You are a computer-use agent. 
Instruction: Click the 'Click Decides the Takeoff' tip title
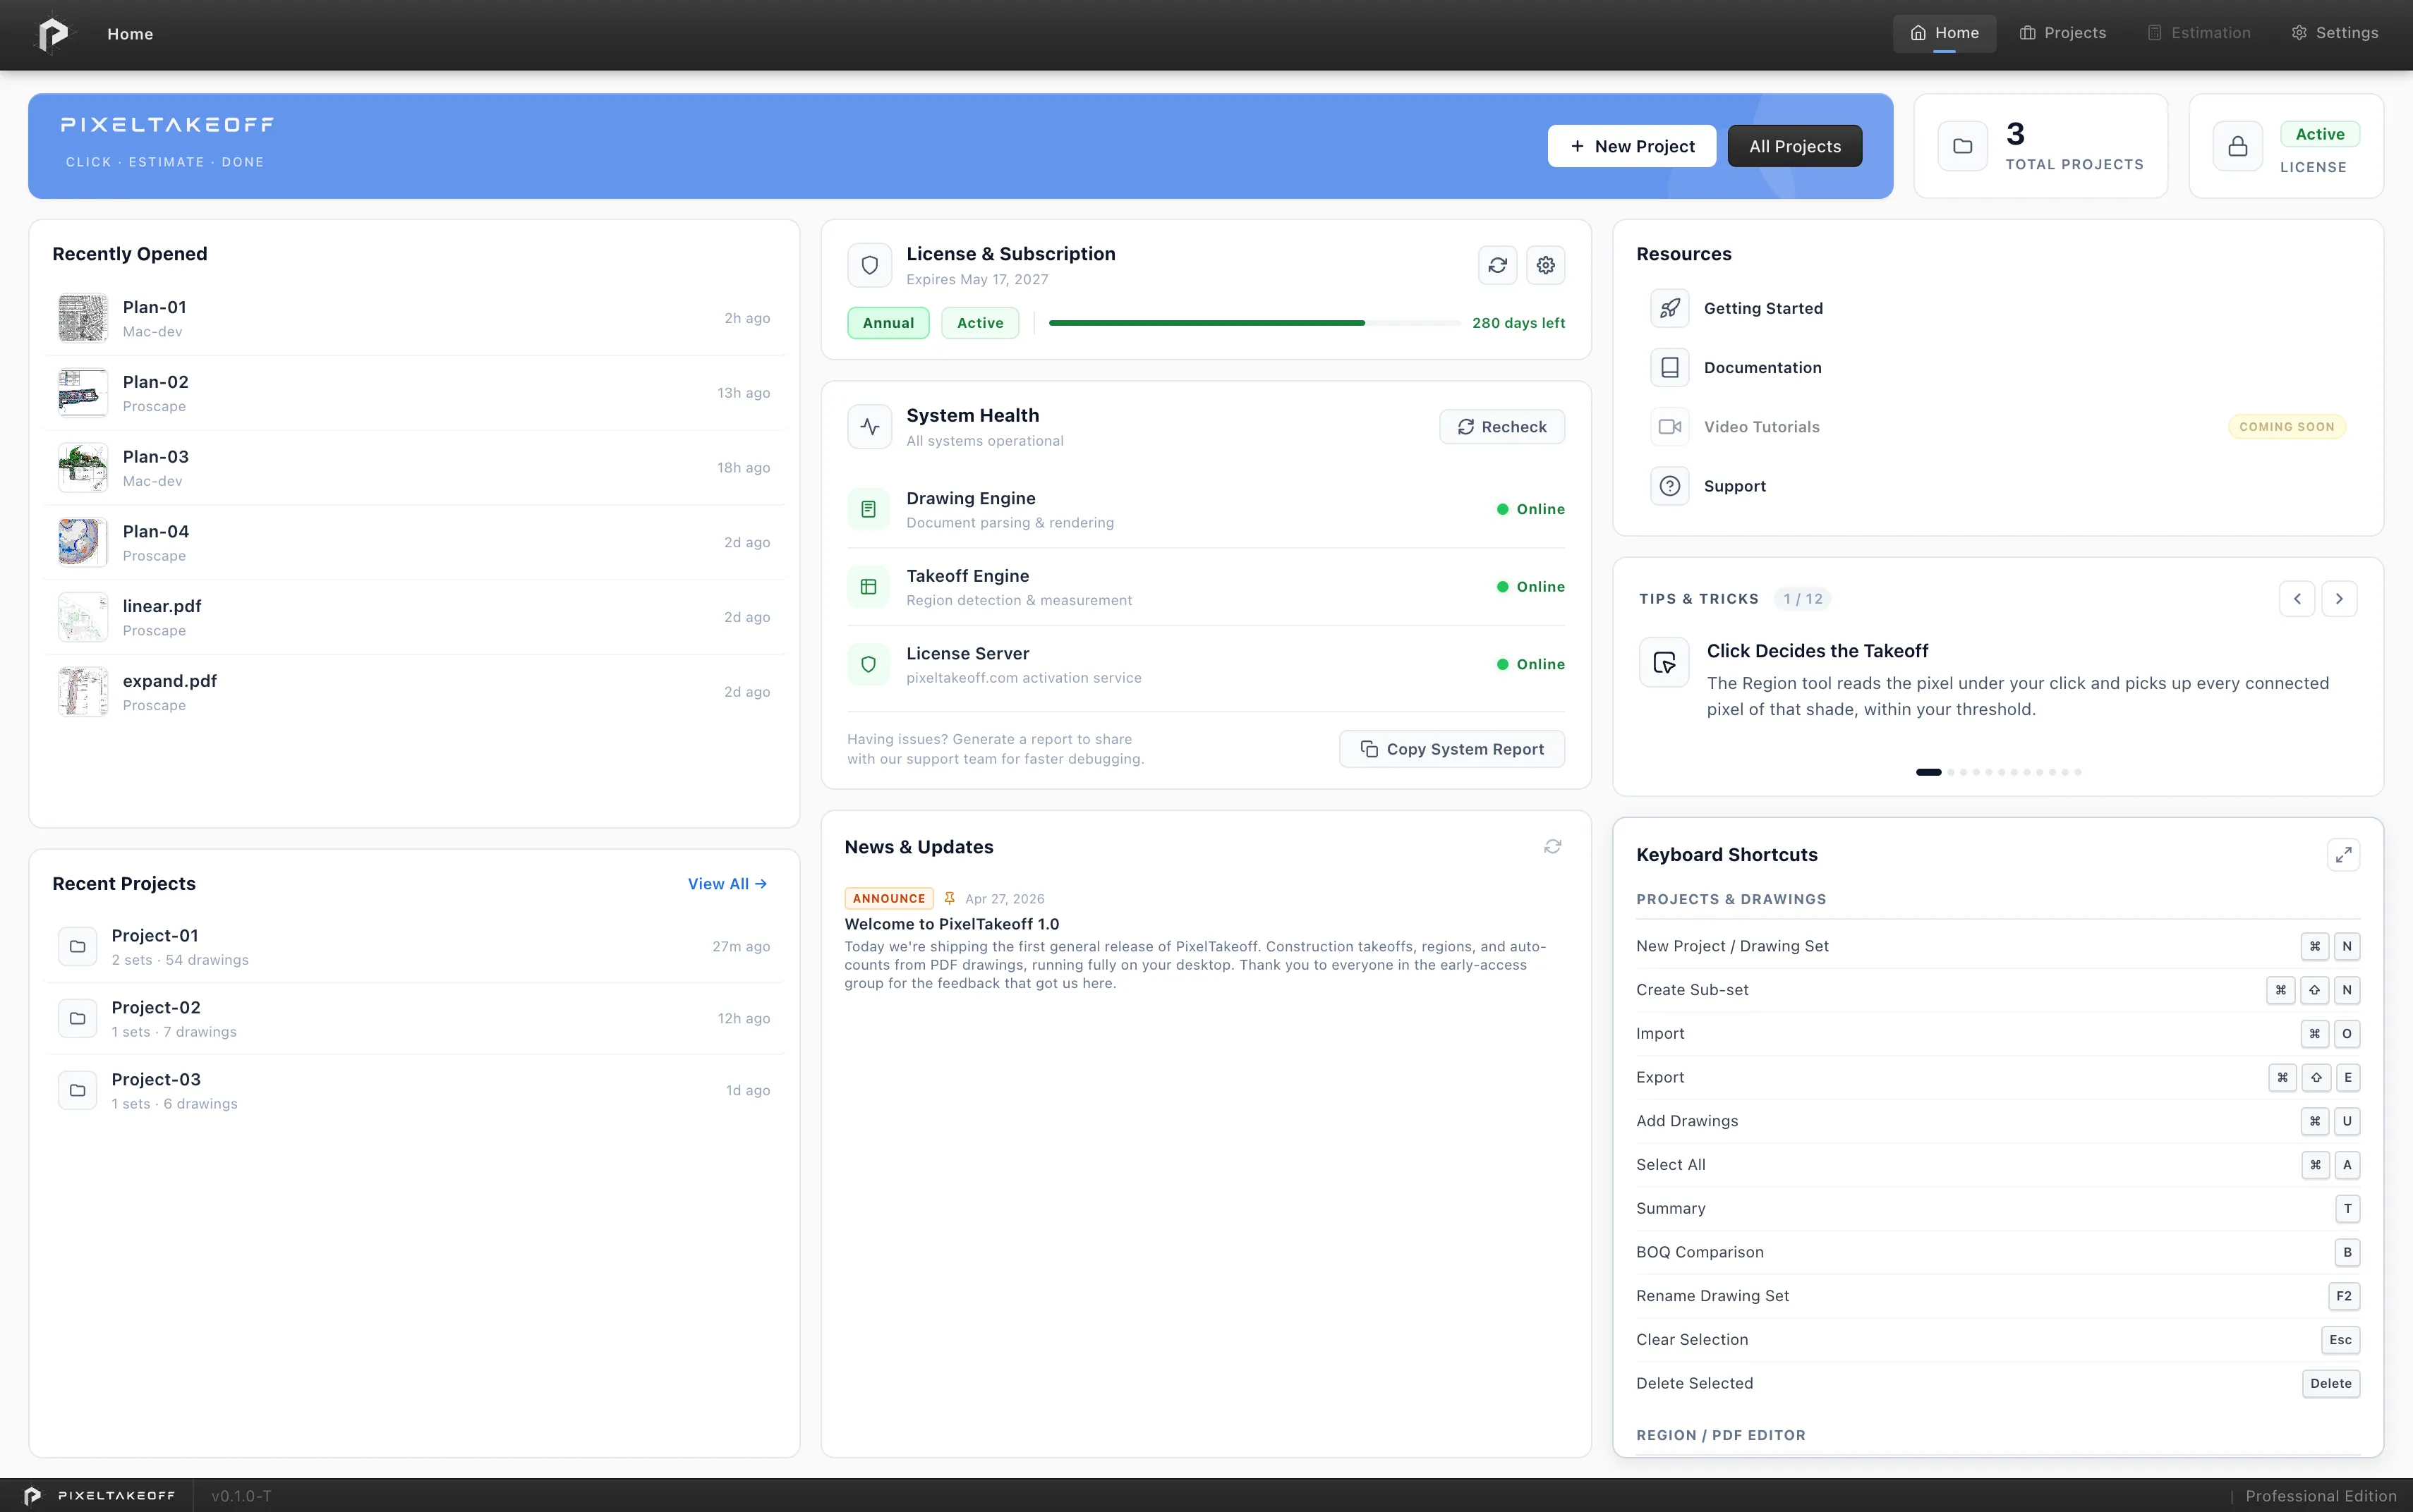click(1818, 651)
